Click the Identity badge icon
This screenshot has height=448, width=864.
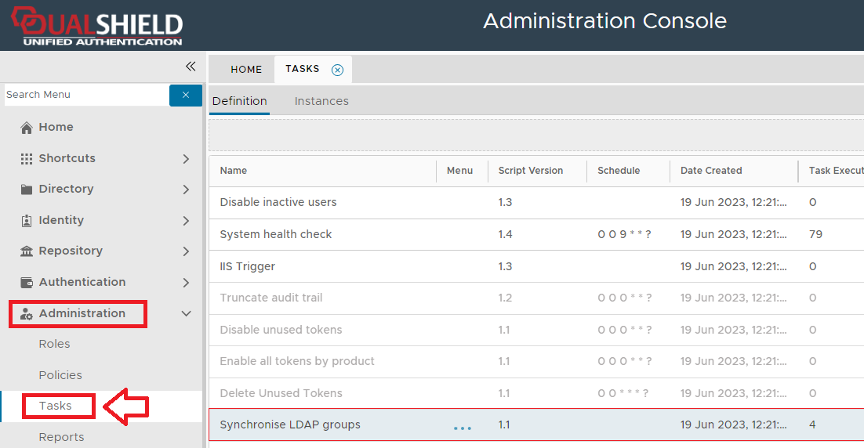(x=27, y=221)
